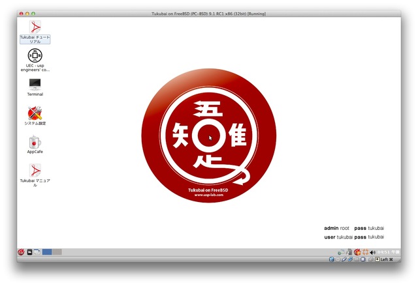The height and width of the screenshot is (286, 418).
Task: Click the VirtualBox USB devices status icon
Action: (344, 259)
